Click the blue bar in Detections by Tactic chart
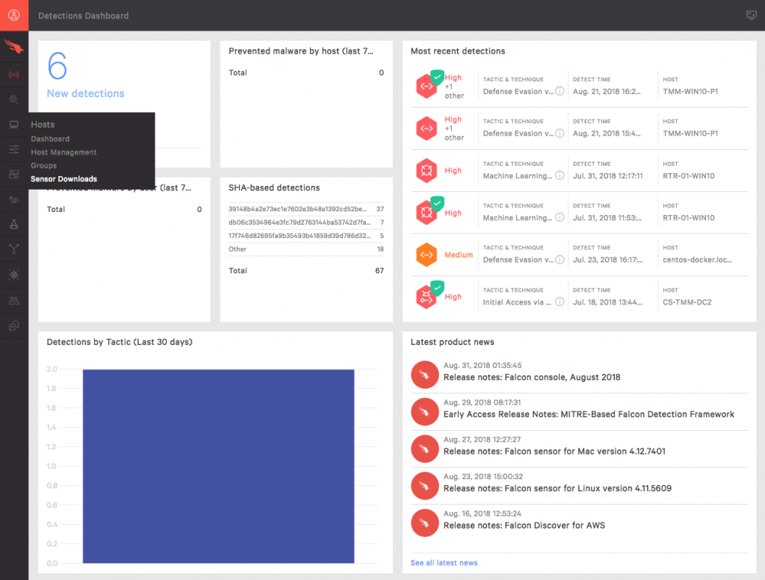 pyautogui.click(x=219, y=467)
